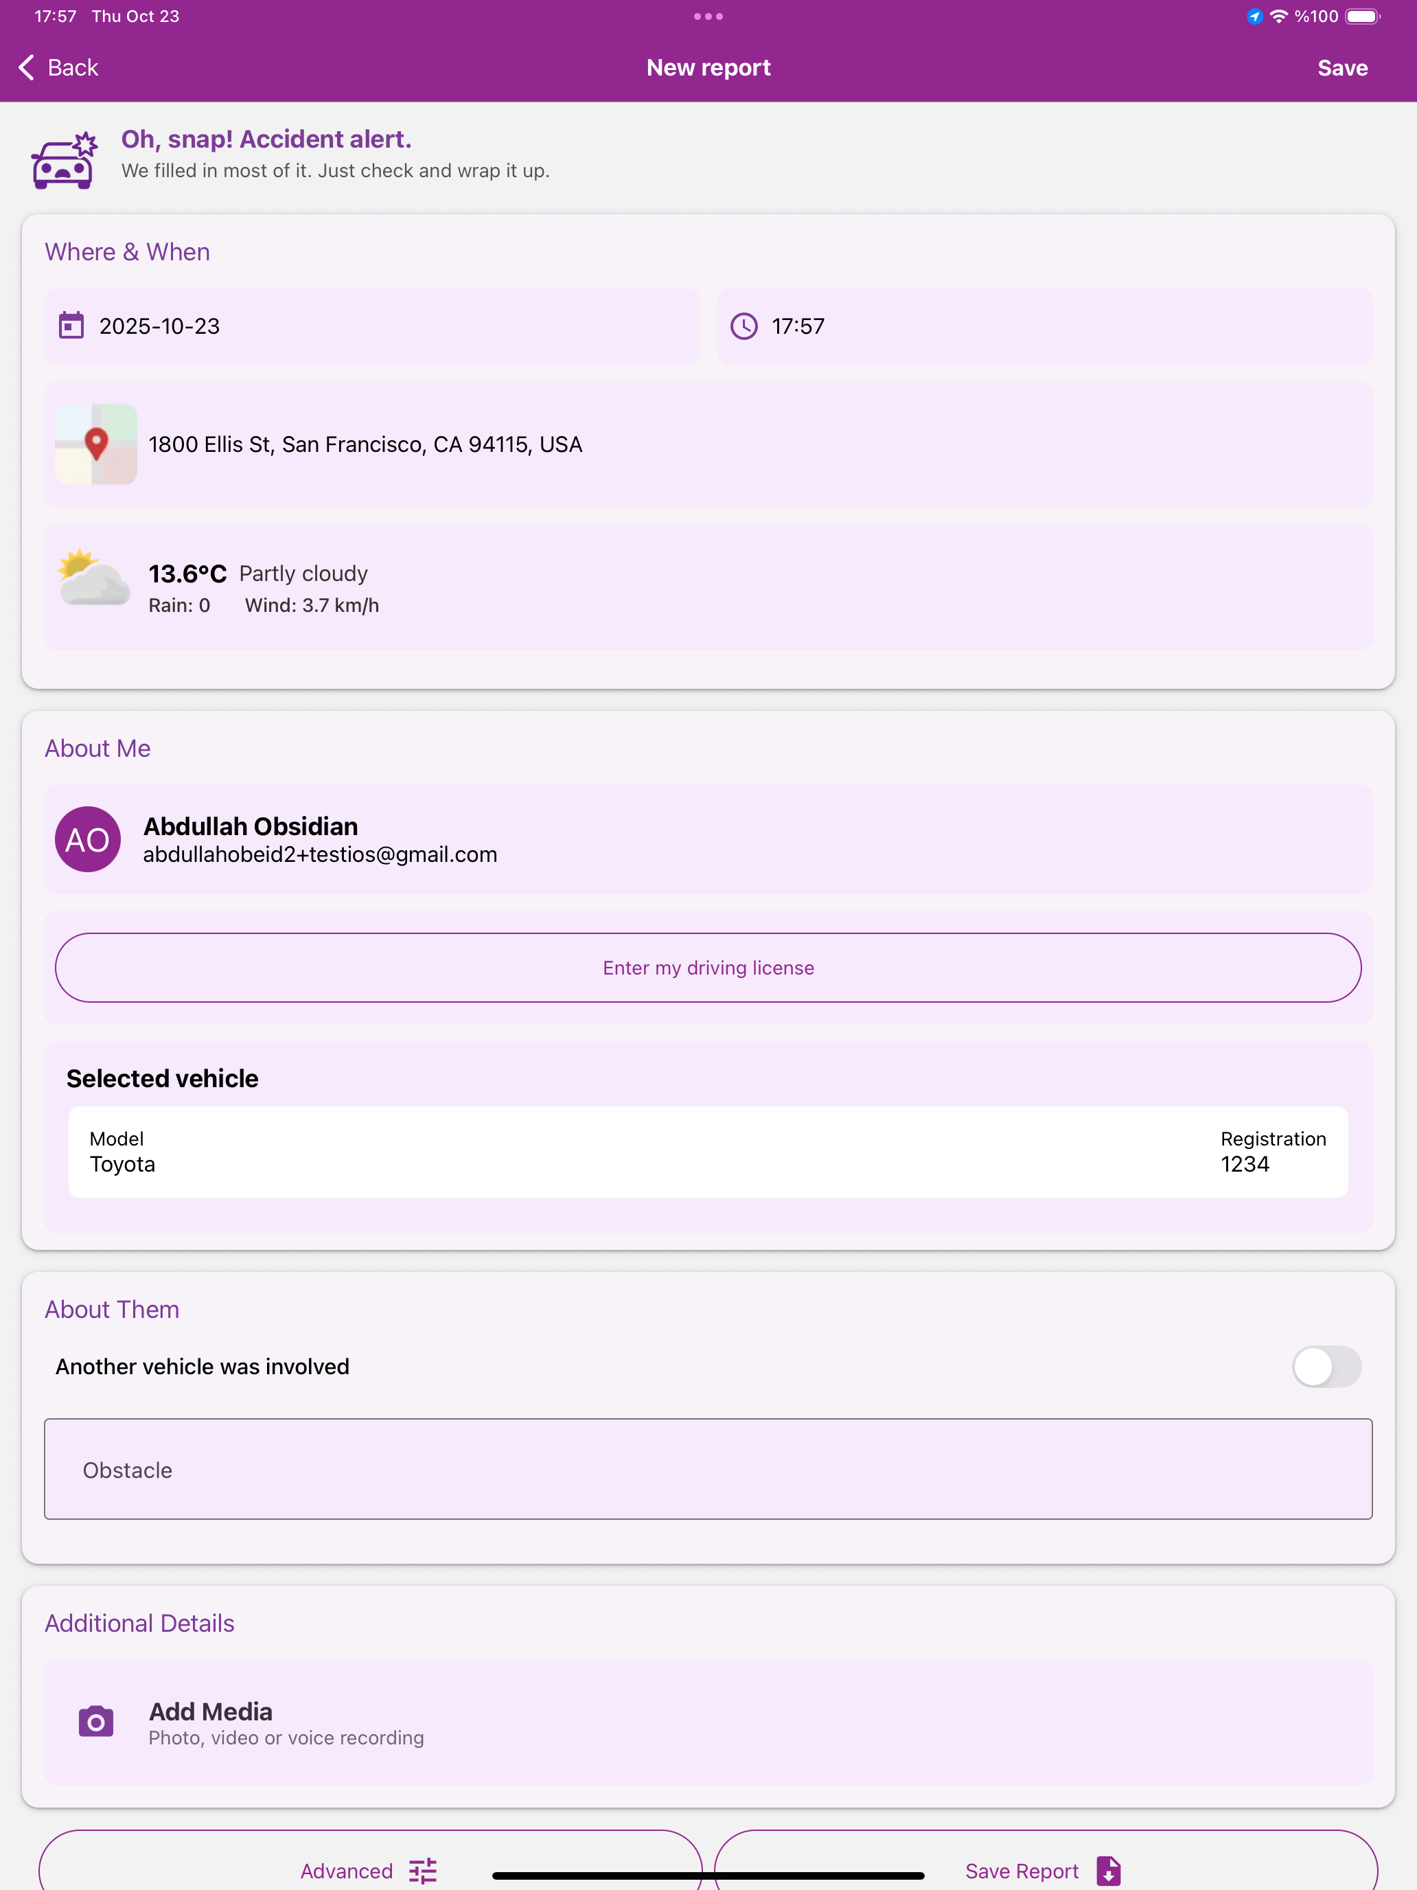Viewport: 1417px width, 1890px height.
Task: Click the Obstacle text field
Action: 708,1469
